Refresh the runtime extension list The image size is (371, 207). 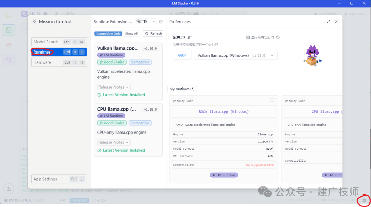coord(154,34)
